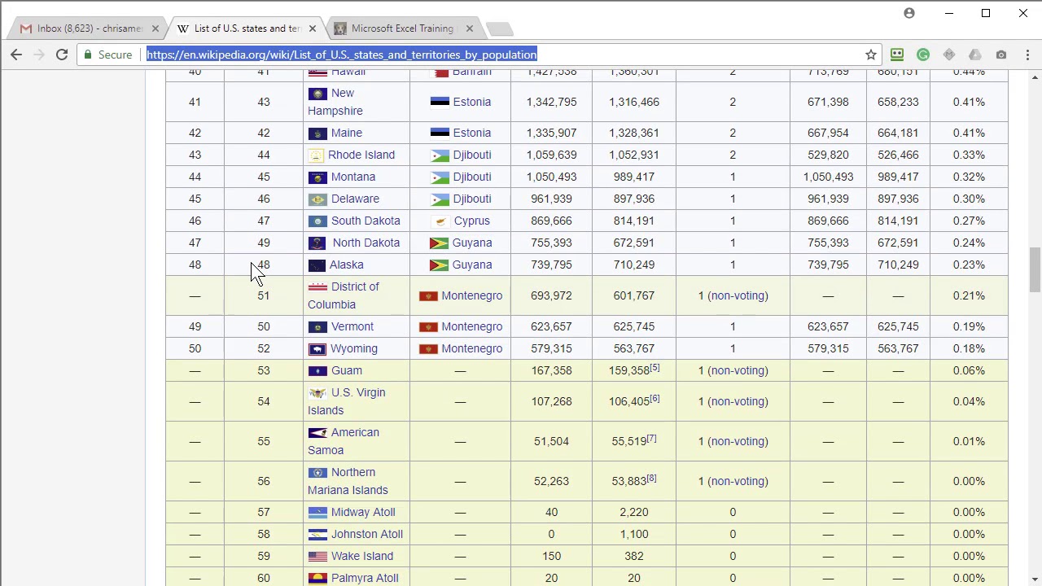The height and width of the screenshot is (586, 1042).
Task: Open the U.S. Virgin Islands link
Action: pyautogui.click(x=347, y=401)
